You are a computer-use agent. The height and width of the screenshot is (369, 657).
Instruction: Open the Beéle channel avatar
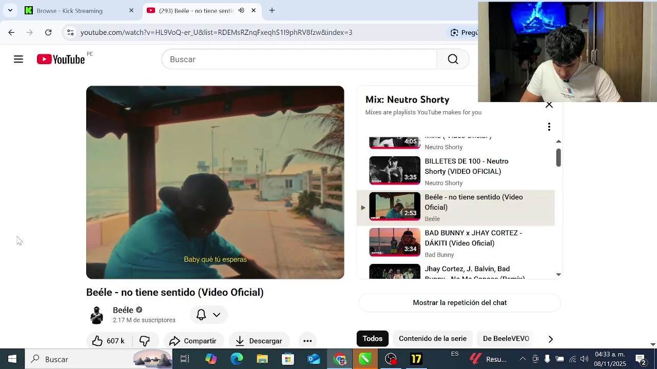pos(96,315)
